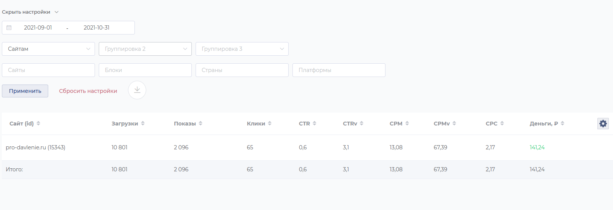Sort table by CPMv column
This screenshot has width=613, height=210.
pyautogui.click(x=454, y=124)
